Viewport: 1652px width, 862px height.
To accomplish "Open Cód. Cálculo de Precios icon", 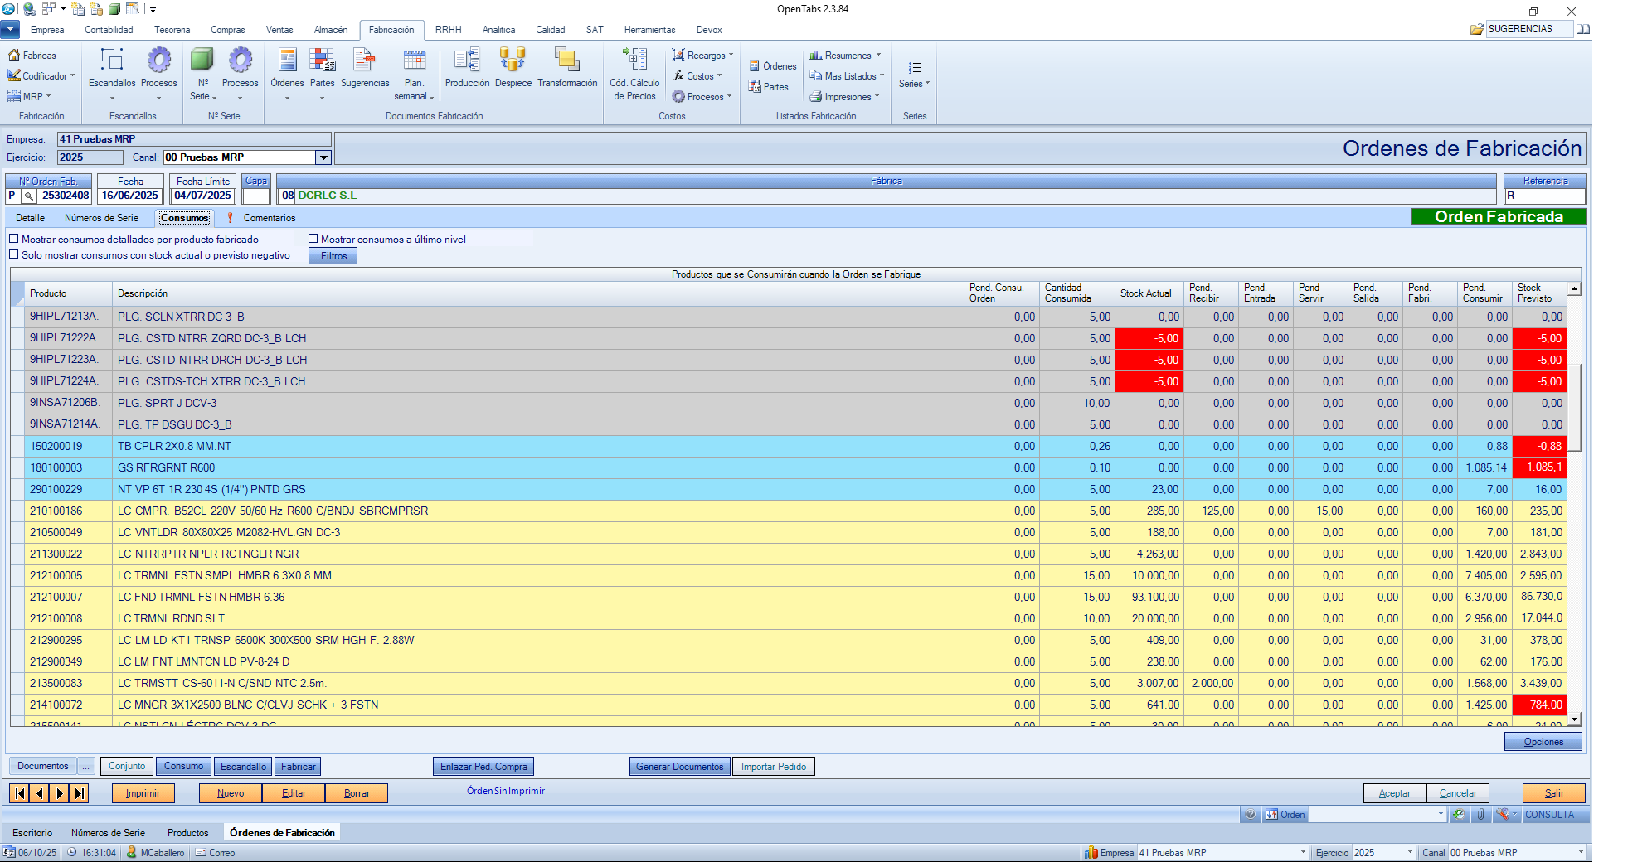I will [634, 61].
